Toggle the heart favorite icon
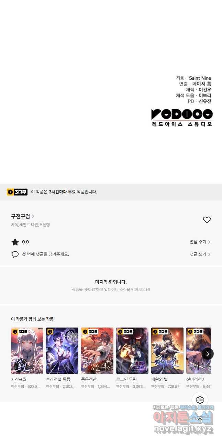222x442 pixels. pyautogui.click(x=207, y=220)
